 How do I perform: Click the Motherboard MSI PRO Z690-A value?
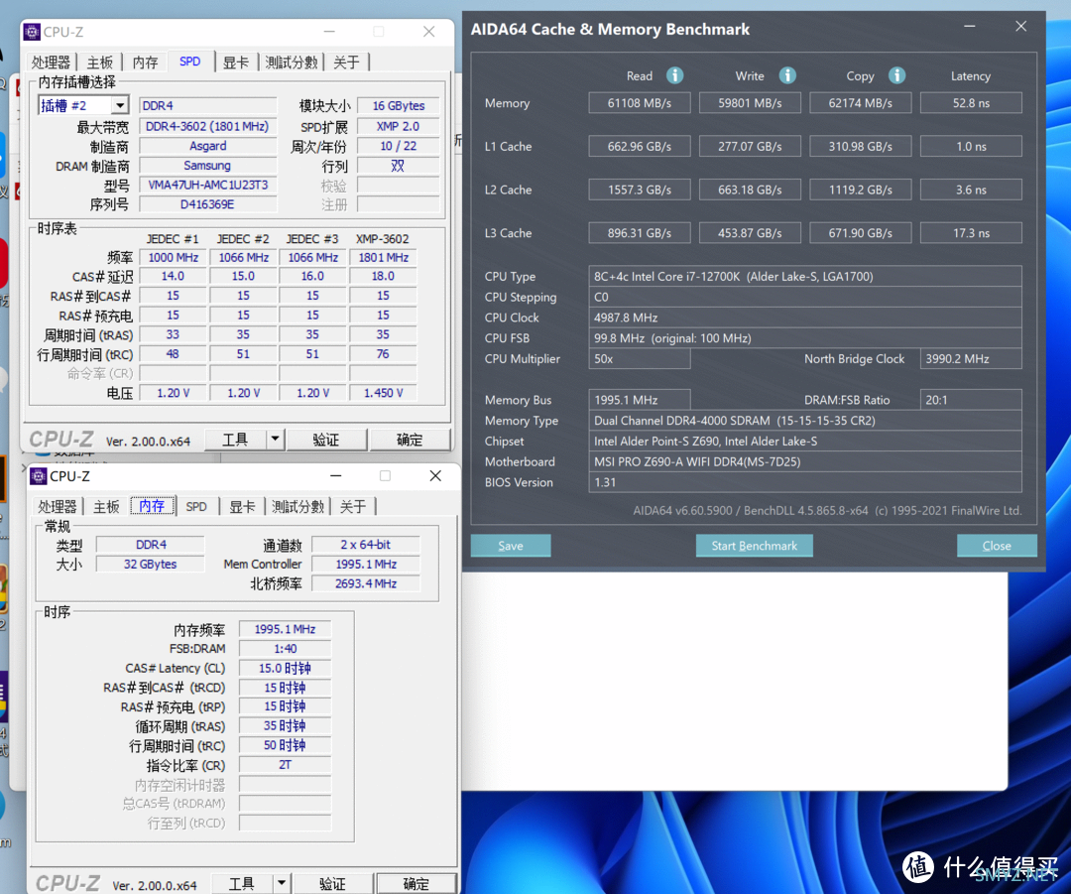(x=805, y=461)
